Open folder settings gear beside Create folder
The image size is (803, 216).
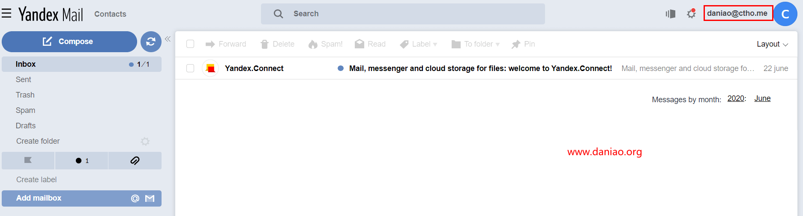click(145, 141)
